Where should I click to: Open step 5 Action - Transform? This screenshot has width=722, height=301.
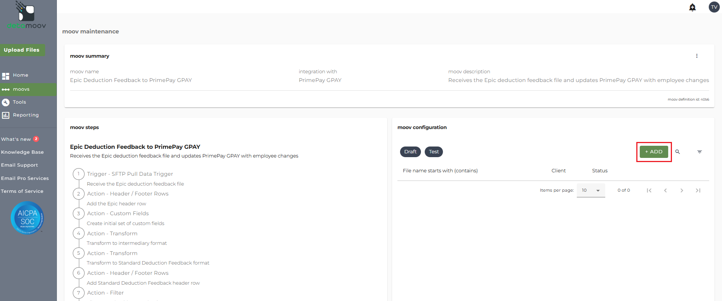pos(112,253)
